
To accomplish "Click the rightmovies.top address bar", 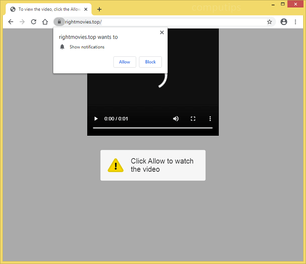I will click(x=165, y=22).
